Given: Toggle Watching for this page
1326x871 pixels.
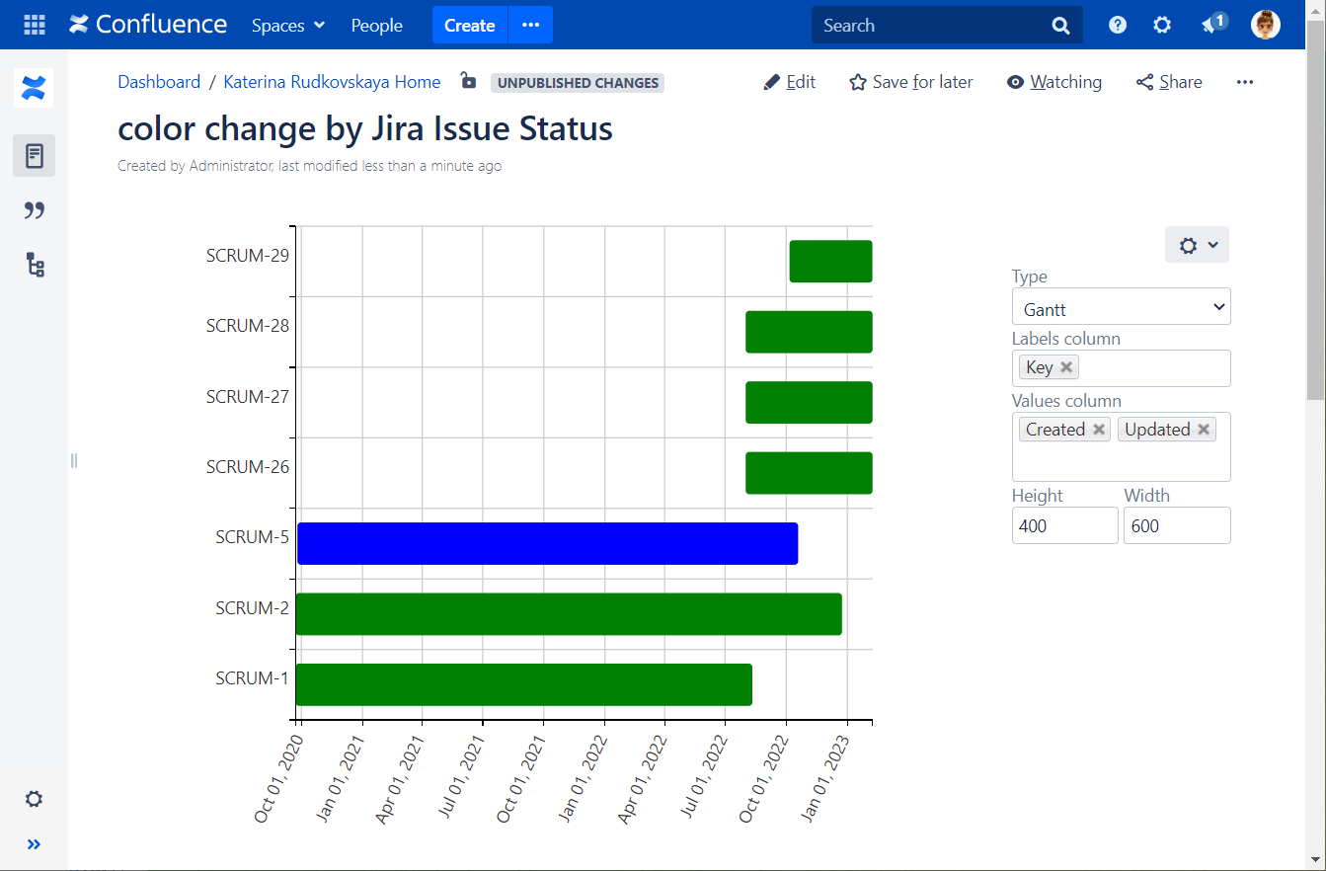Looking at the screenshot, I should (1053, 82).
